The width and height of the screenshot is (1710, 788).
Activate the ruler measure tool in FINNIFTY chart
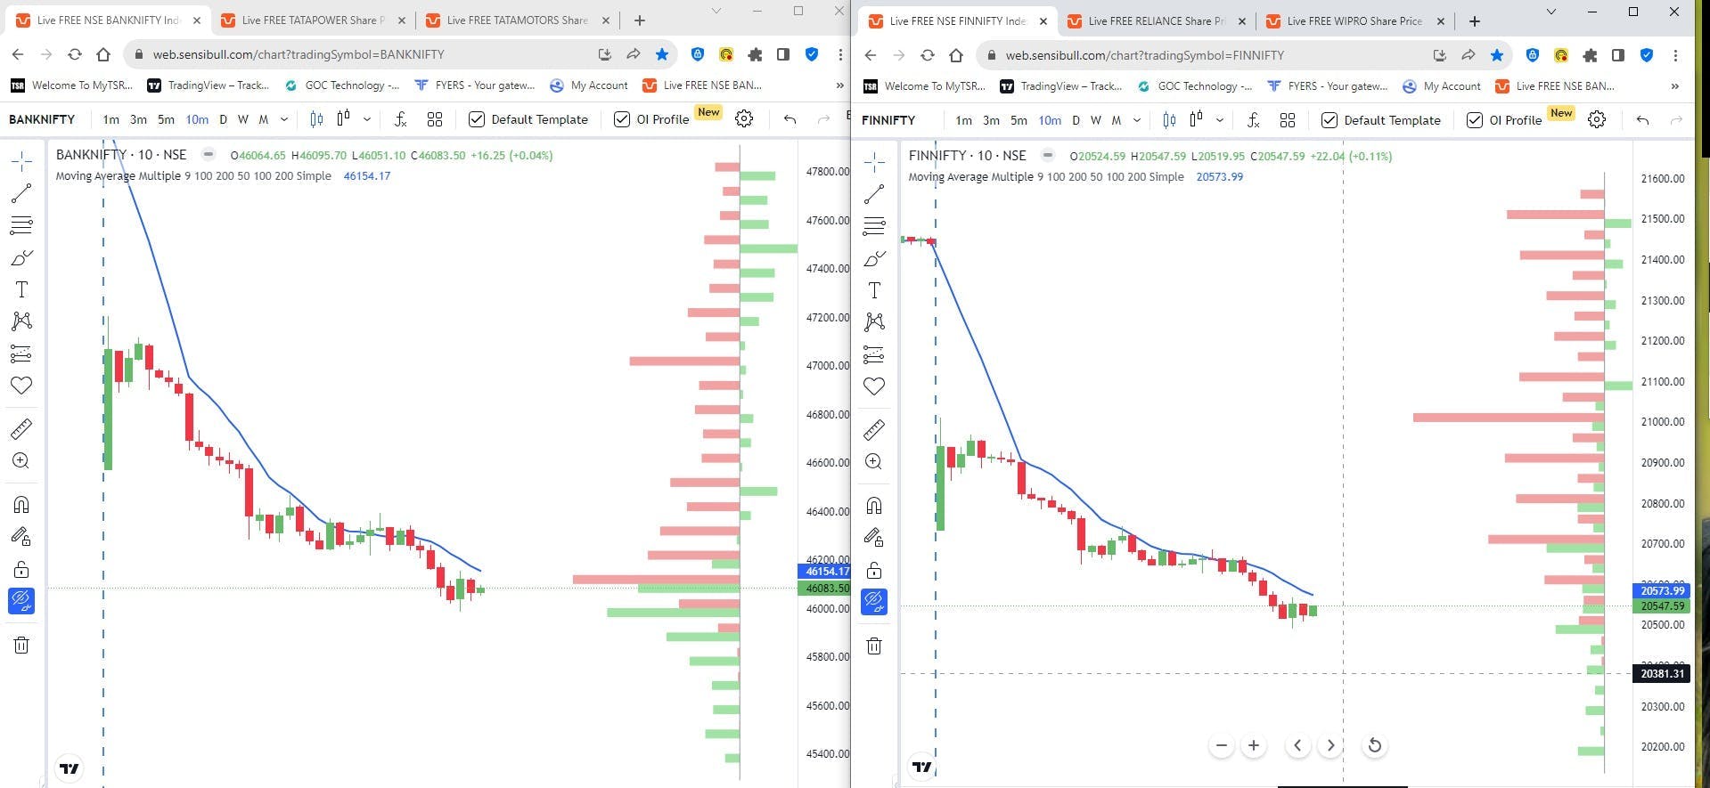pos(874,430)
